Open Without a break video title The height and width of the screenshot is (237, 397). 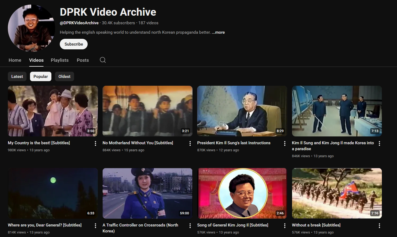[x=316, y=225]
